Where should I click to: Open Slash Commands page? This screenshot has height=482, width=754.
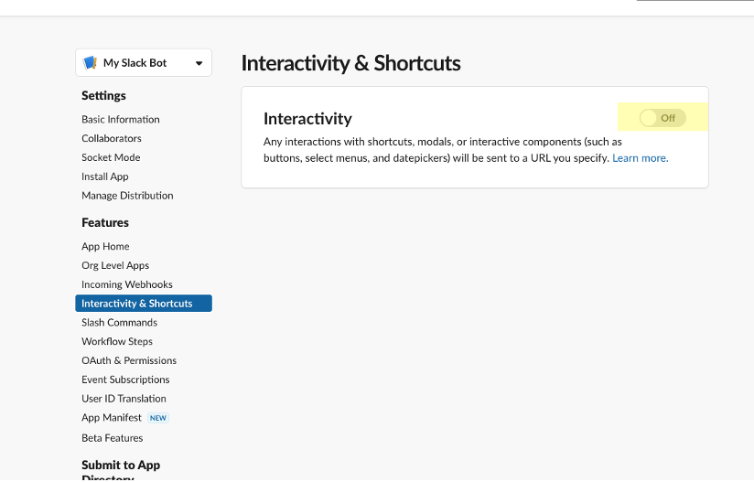tap(119, 323)
